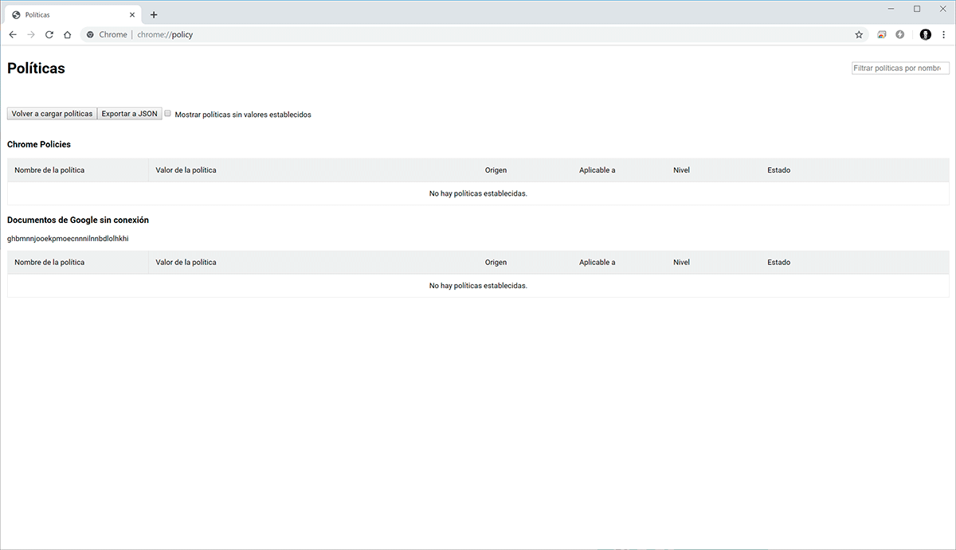Viewport: 956px width, 550px height.
Task: Open the home page icon
Action: tap(68, 35)
